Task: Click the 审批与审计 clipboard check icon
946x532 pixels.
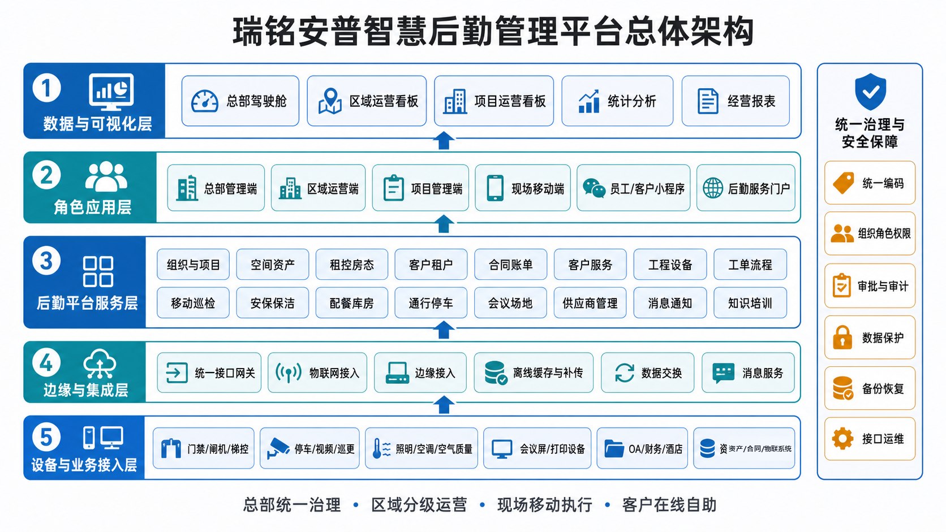Action: [x=841, y=286]
